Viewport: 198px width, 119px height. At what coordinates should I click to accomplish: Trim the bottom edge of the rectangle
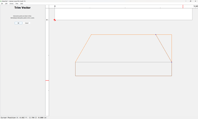pos(123,76)
